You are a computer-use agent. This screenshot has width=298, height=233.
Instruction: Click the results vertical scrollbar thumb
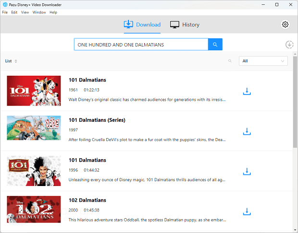click(295, 102)
